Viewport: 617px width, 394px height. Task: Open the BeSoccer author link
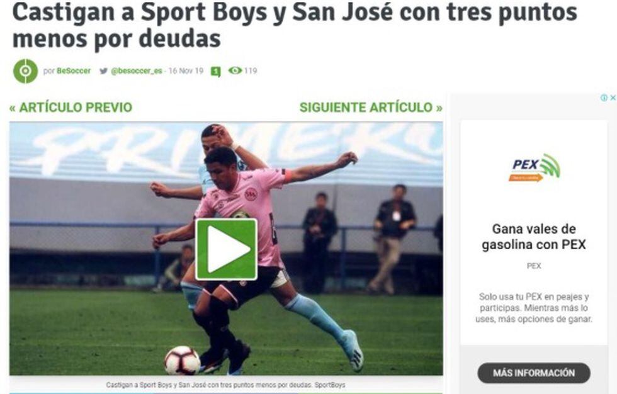coord(74,70)
